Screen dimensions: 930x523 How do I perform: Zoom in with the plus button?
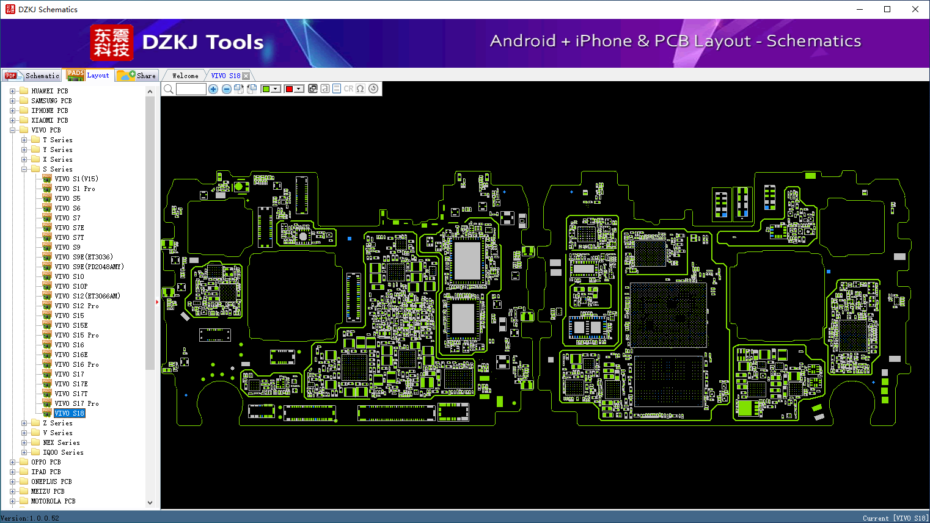point(213,89)
